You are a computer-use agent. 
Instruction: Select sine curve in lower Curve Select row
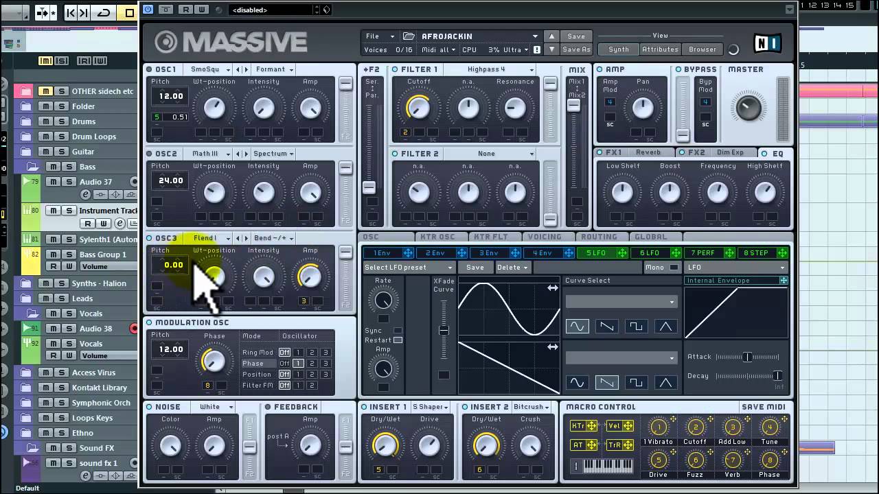(577, 382)
